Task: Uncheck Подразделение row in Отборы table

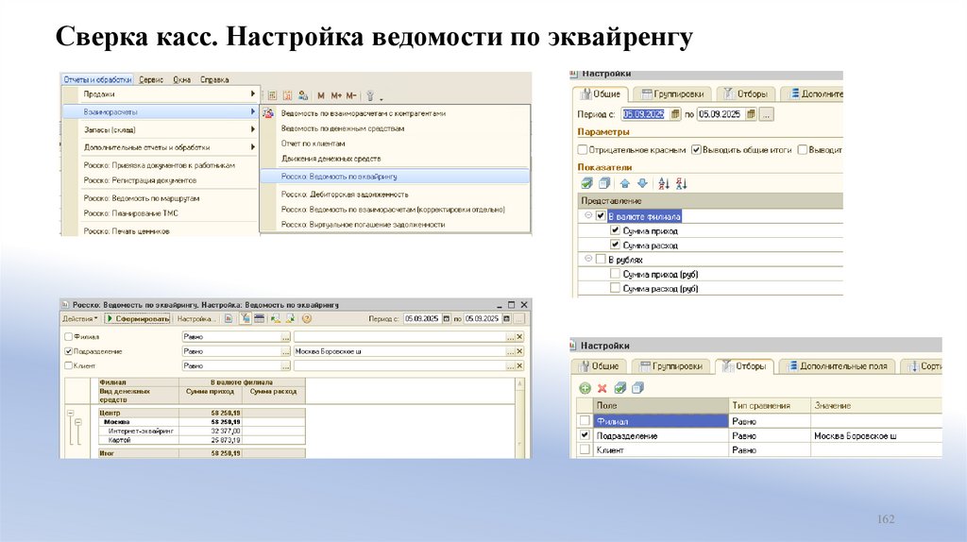Action: [x=585, y=435]
